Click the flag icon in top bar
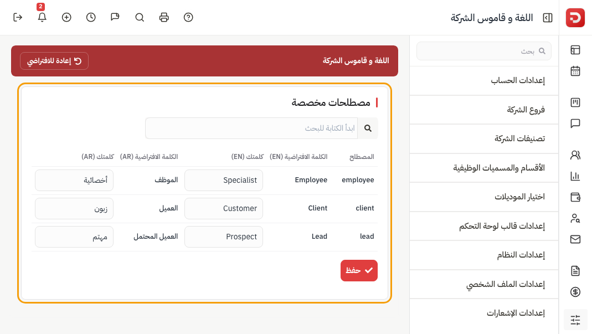This screenshot has width=592, height=334. [115, 17]
